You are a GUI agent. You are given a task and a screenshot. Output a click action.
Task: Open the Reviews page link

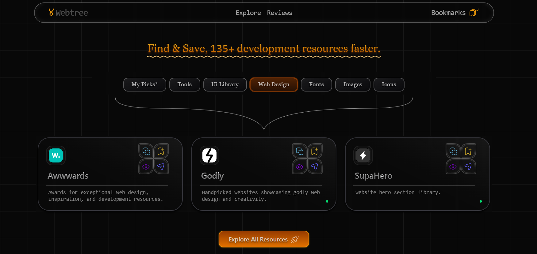click(x=279, y=13)
